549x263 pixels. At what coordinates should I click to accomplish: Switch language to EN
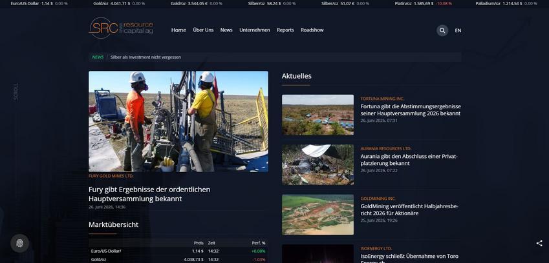[x=458, y=30]
